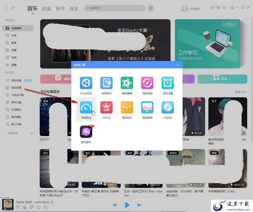The image size is (253, 212).
Task: Switch to the 直播 tab
Action: [46, 9]
